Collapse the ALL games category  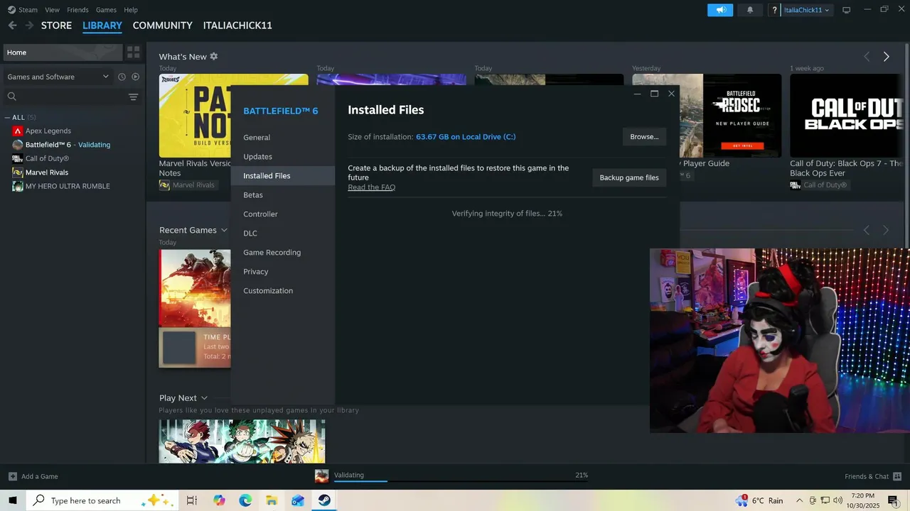coord(7,118)
